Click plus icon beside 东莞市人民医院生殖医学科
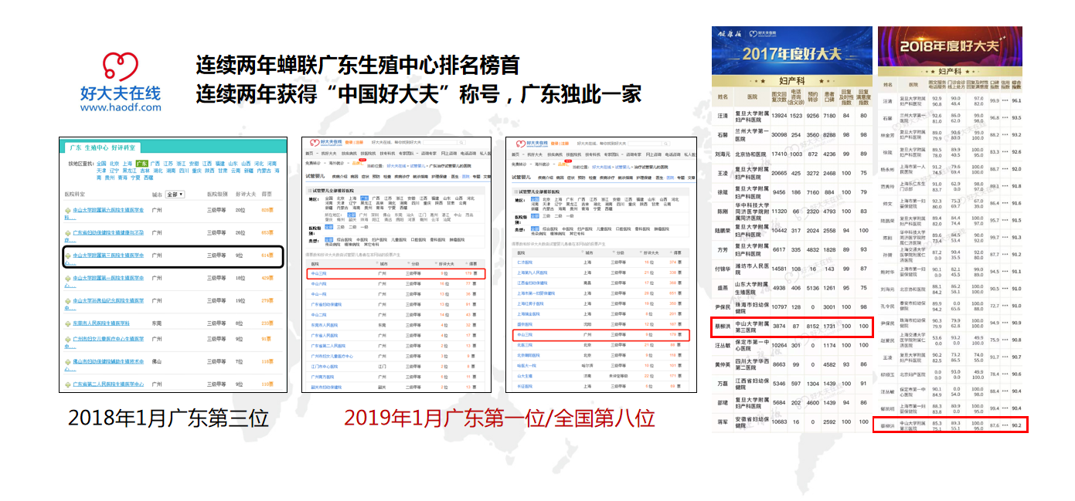Viewport: 1075px width, 501px height. pos(67,323)
